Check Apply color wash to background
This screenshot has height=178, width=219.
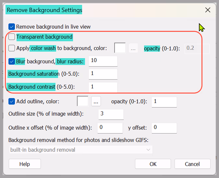(12, 48)
